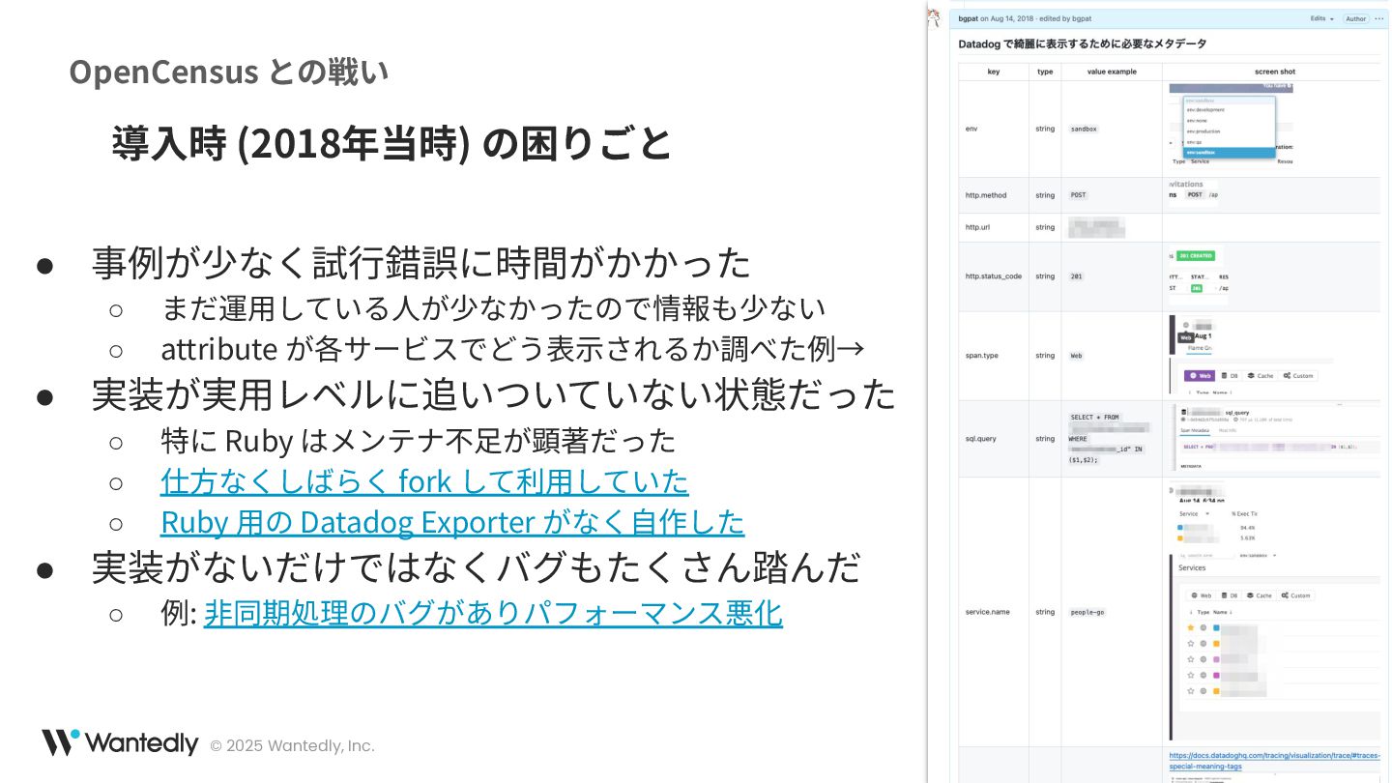This screenshot has width=1392, height=783.
Task: Click the filled gold star in Services list
Action: pyautogui.click(x=1190, y=627)
